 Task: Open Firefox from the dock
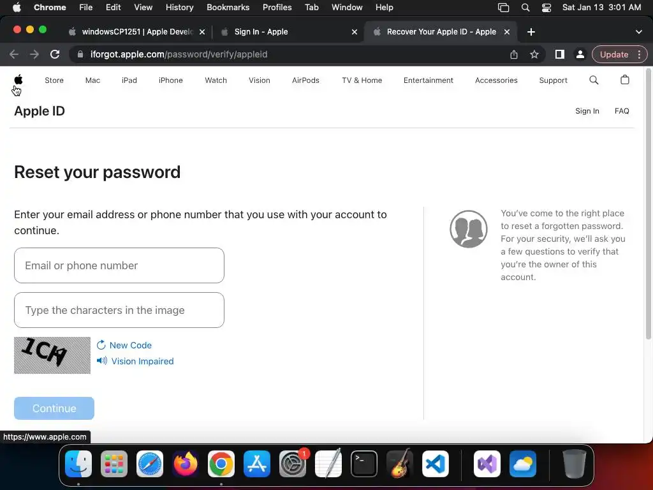coord(186,464)
